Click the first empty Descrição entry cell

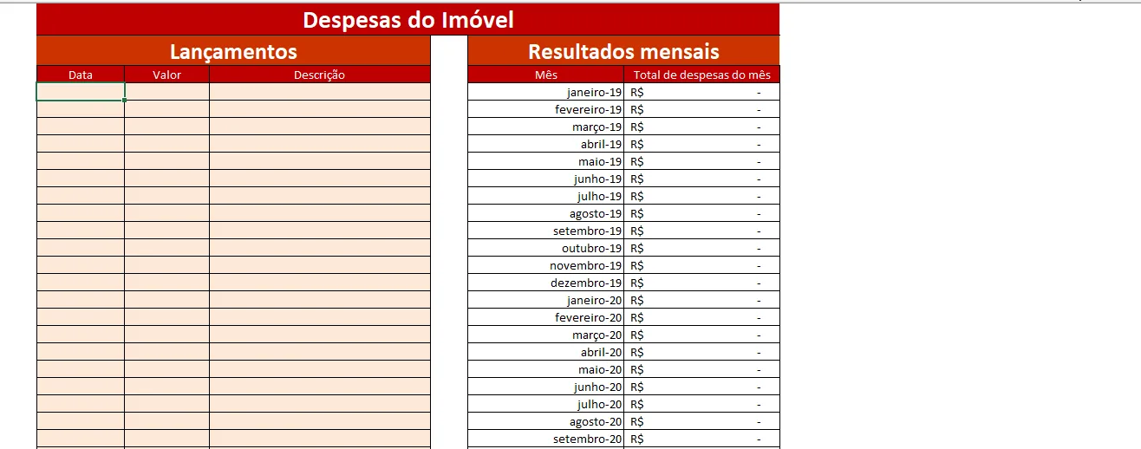pos(319,92)
